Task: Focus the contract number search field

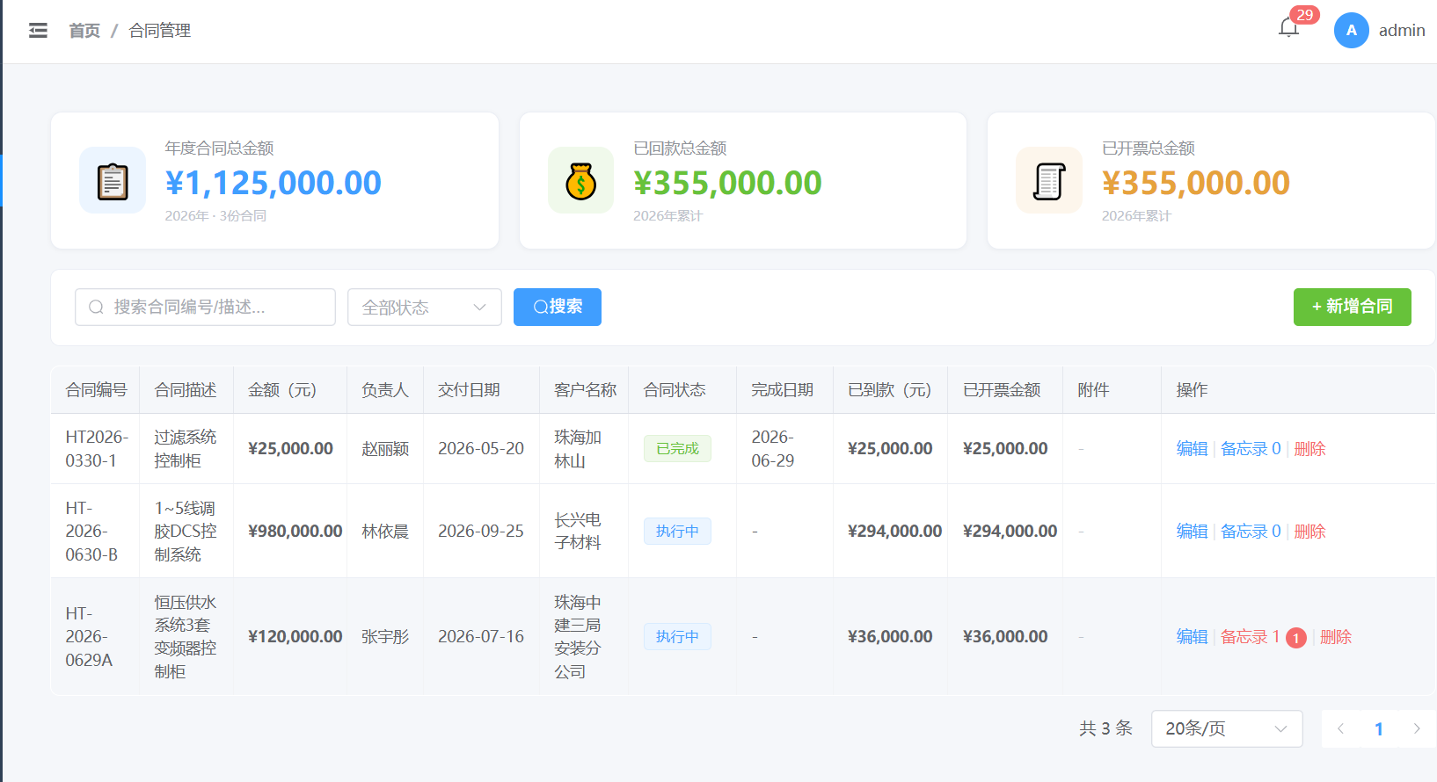Action: (205, 308)
